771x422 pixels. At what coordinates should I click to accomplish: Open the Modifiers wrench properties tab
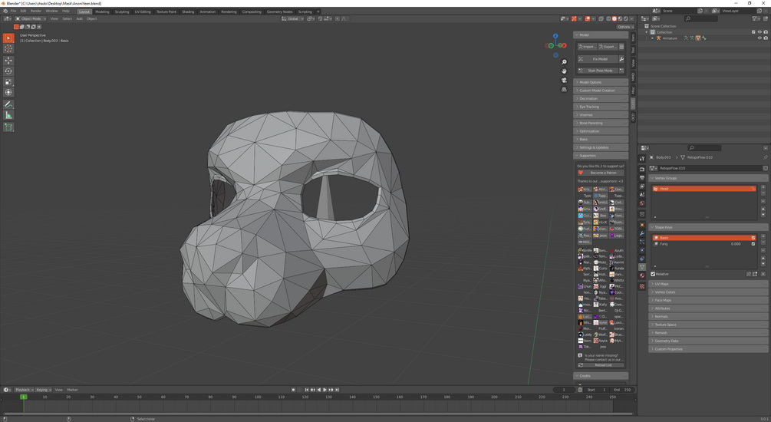[x=642, y=232]
